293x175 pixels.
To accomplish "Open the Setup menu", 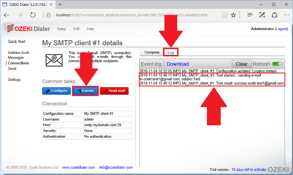I will [61, 29].
